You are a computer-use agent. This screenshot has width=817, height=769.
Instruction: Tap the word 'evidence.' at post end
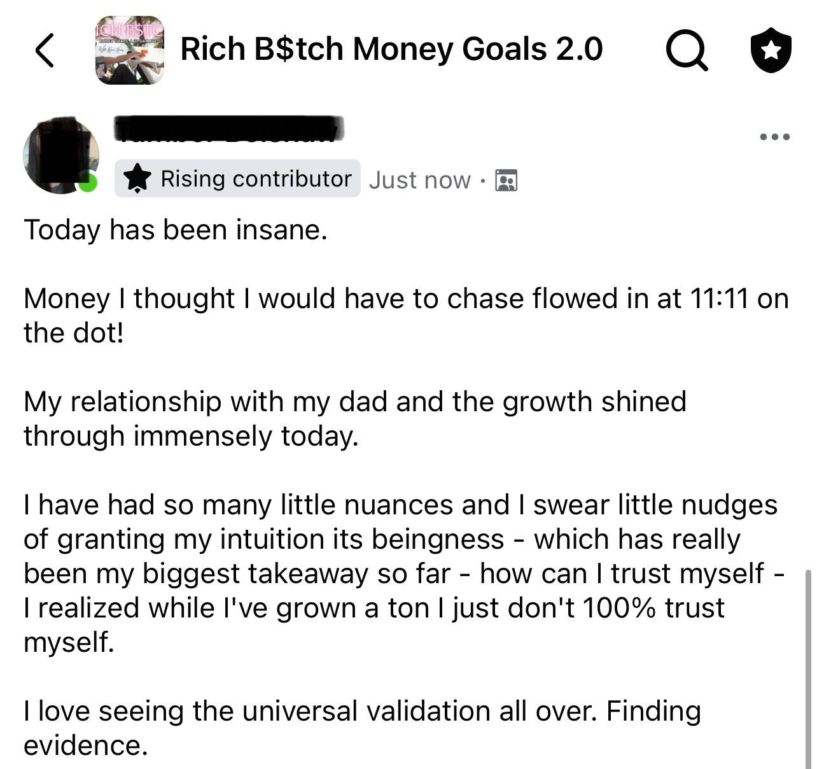86,745
